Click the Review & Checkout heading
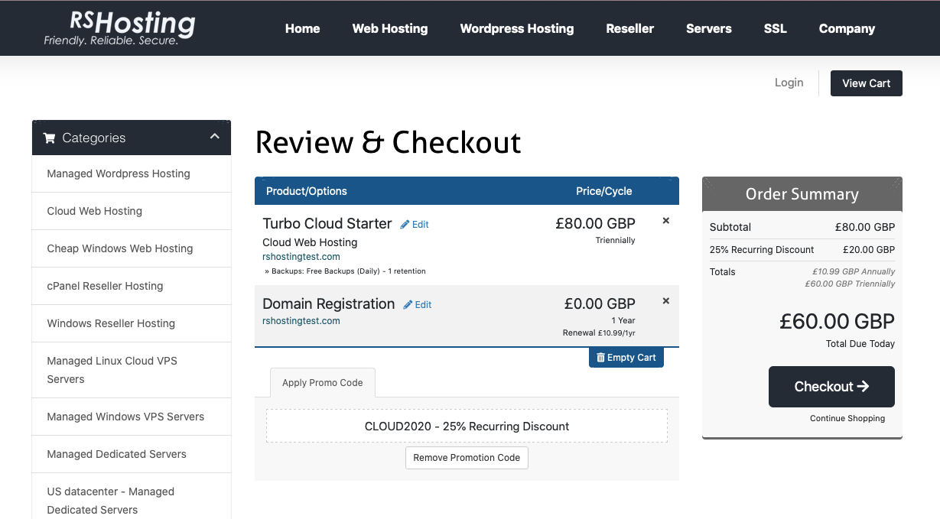Screen dimensions: 940x519 click(x=389, y=142)
